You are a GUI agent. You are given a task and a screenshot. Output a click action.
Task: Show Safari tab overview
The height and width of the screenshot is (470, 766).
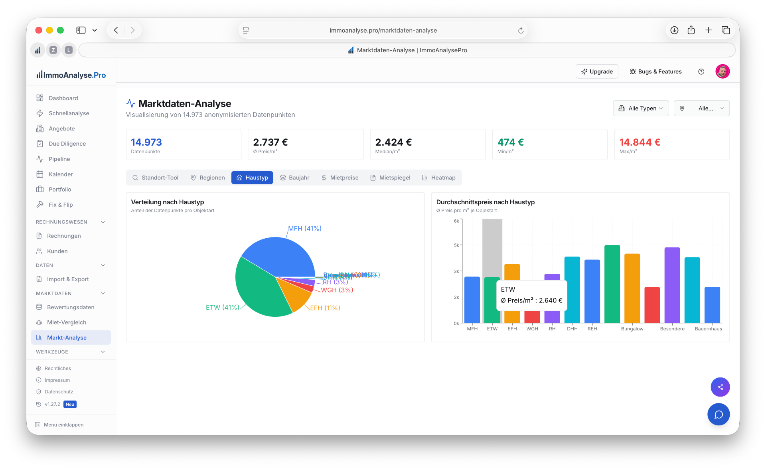726,30
